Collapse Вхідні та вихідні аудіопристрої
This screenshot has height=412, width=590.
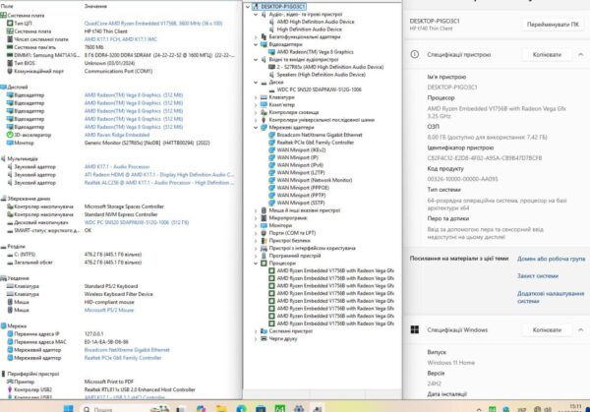pos(256,59)
